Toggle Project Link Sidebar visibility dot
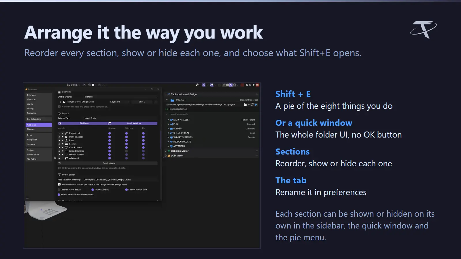The height and width of the screenshot is (259, 461). click(109, 133)
